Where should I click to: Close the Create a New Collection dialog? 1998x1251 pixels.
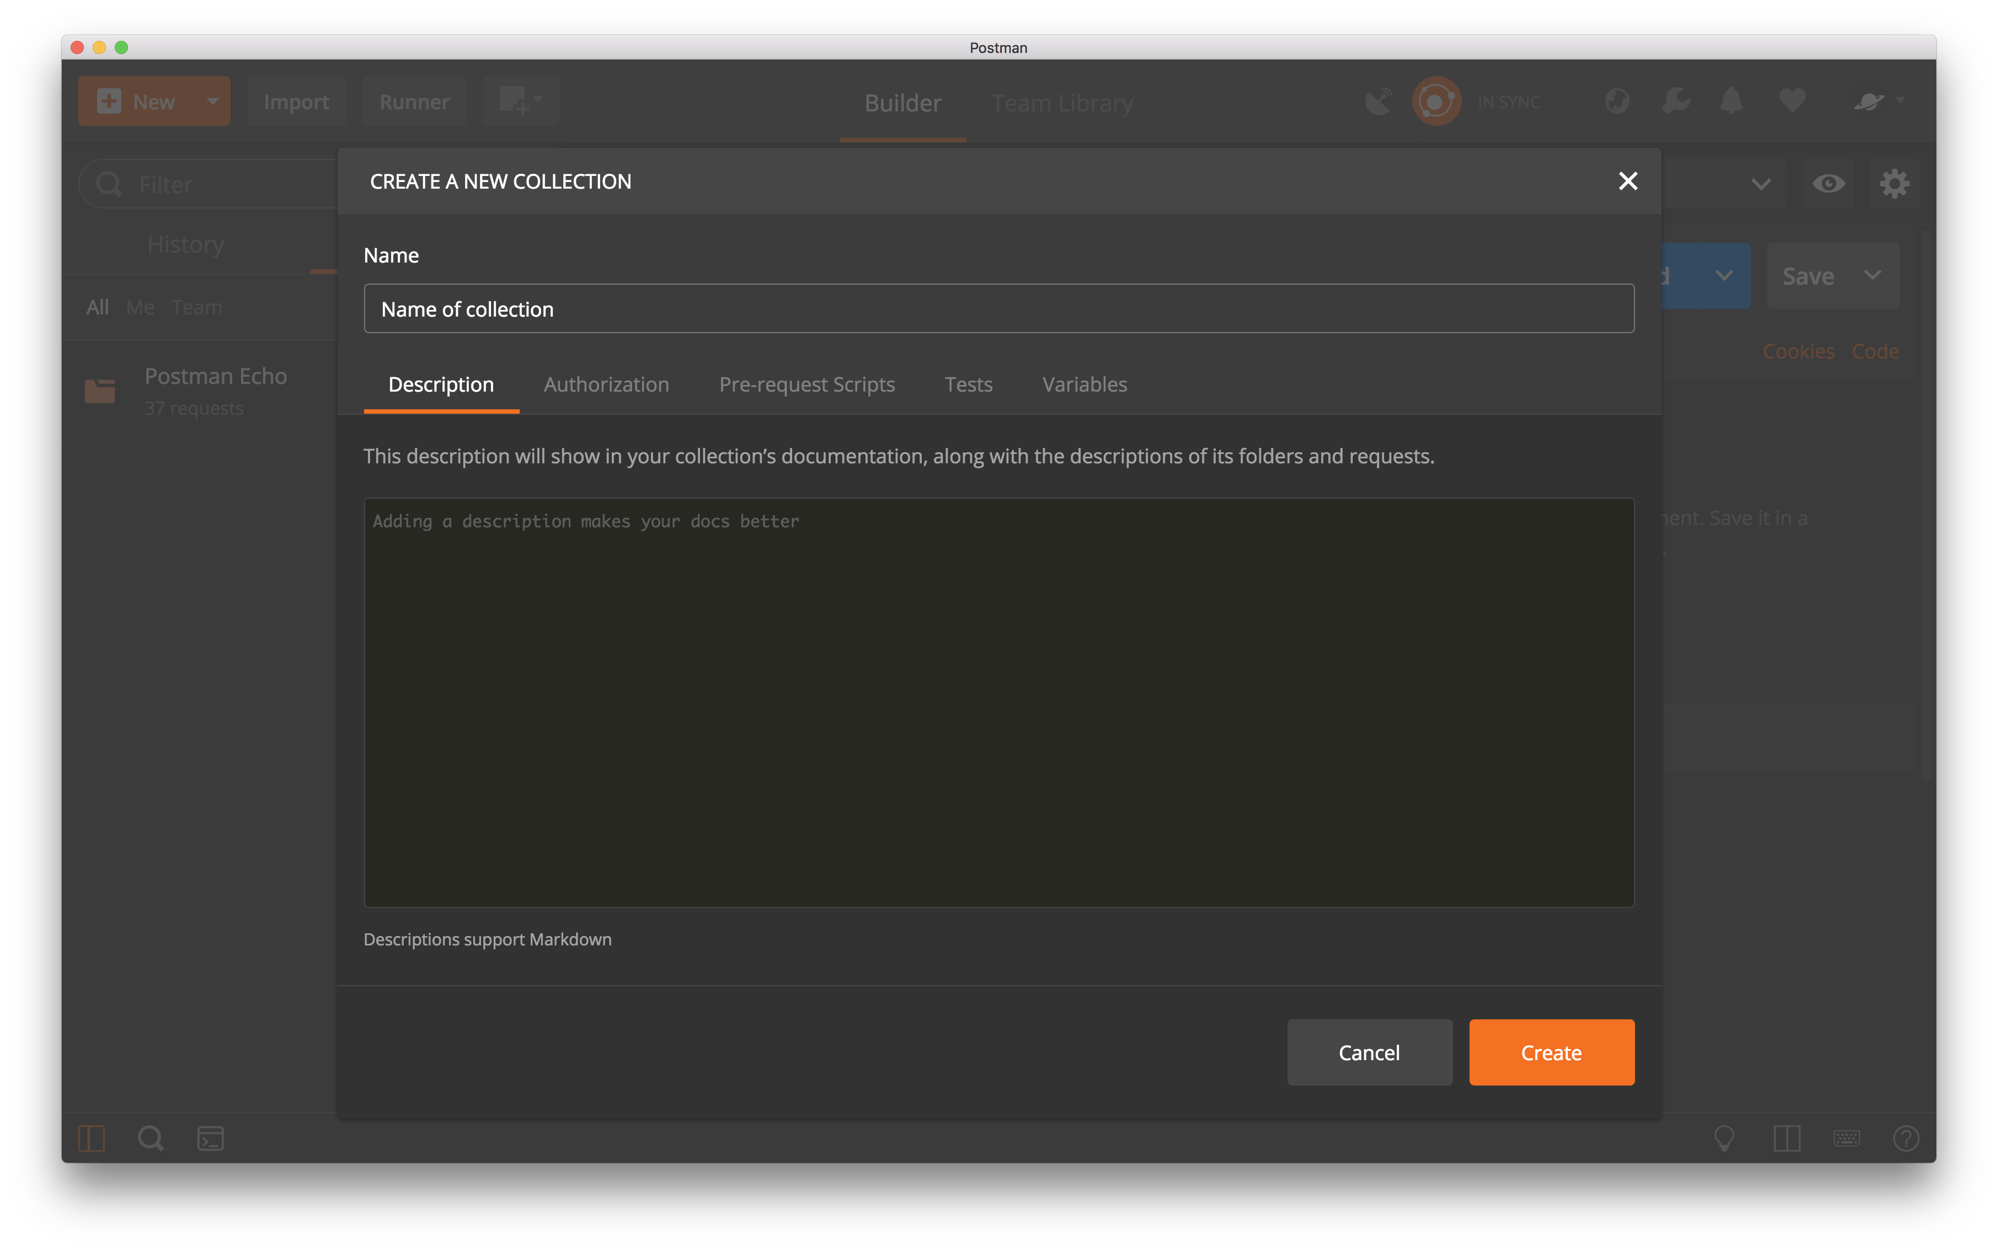tap(1627, 181)
